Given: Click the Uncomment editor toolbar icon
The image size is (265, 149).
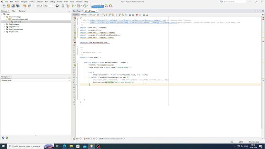Looking at the screenshot, I should pyautogui.click(x=147, y=15).
